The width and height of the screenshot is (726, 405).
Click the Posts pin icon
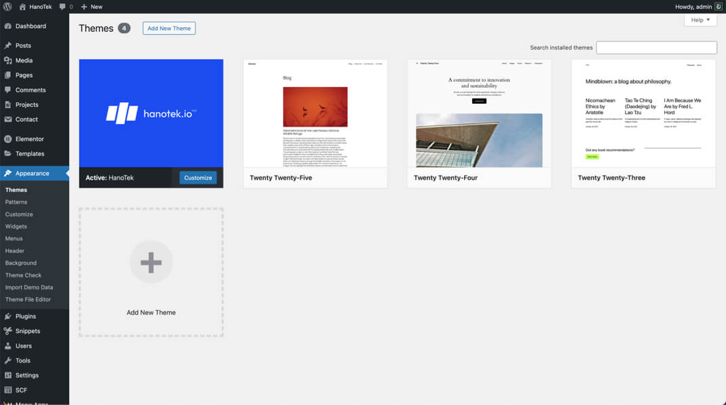(8, 45)
